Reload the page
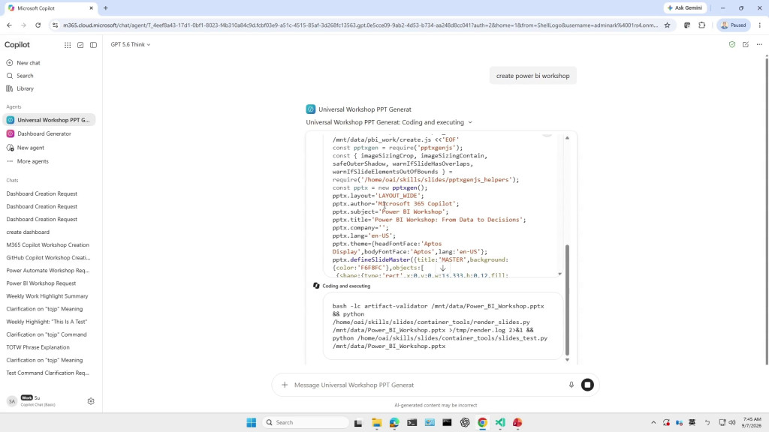Screen dimensions: 769x432 (38, 25)
